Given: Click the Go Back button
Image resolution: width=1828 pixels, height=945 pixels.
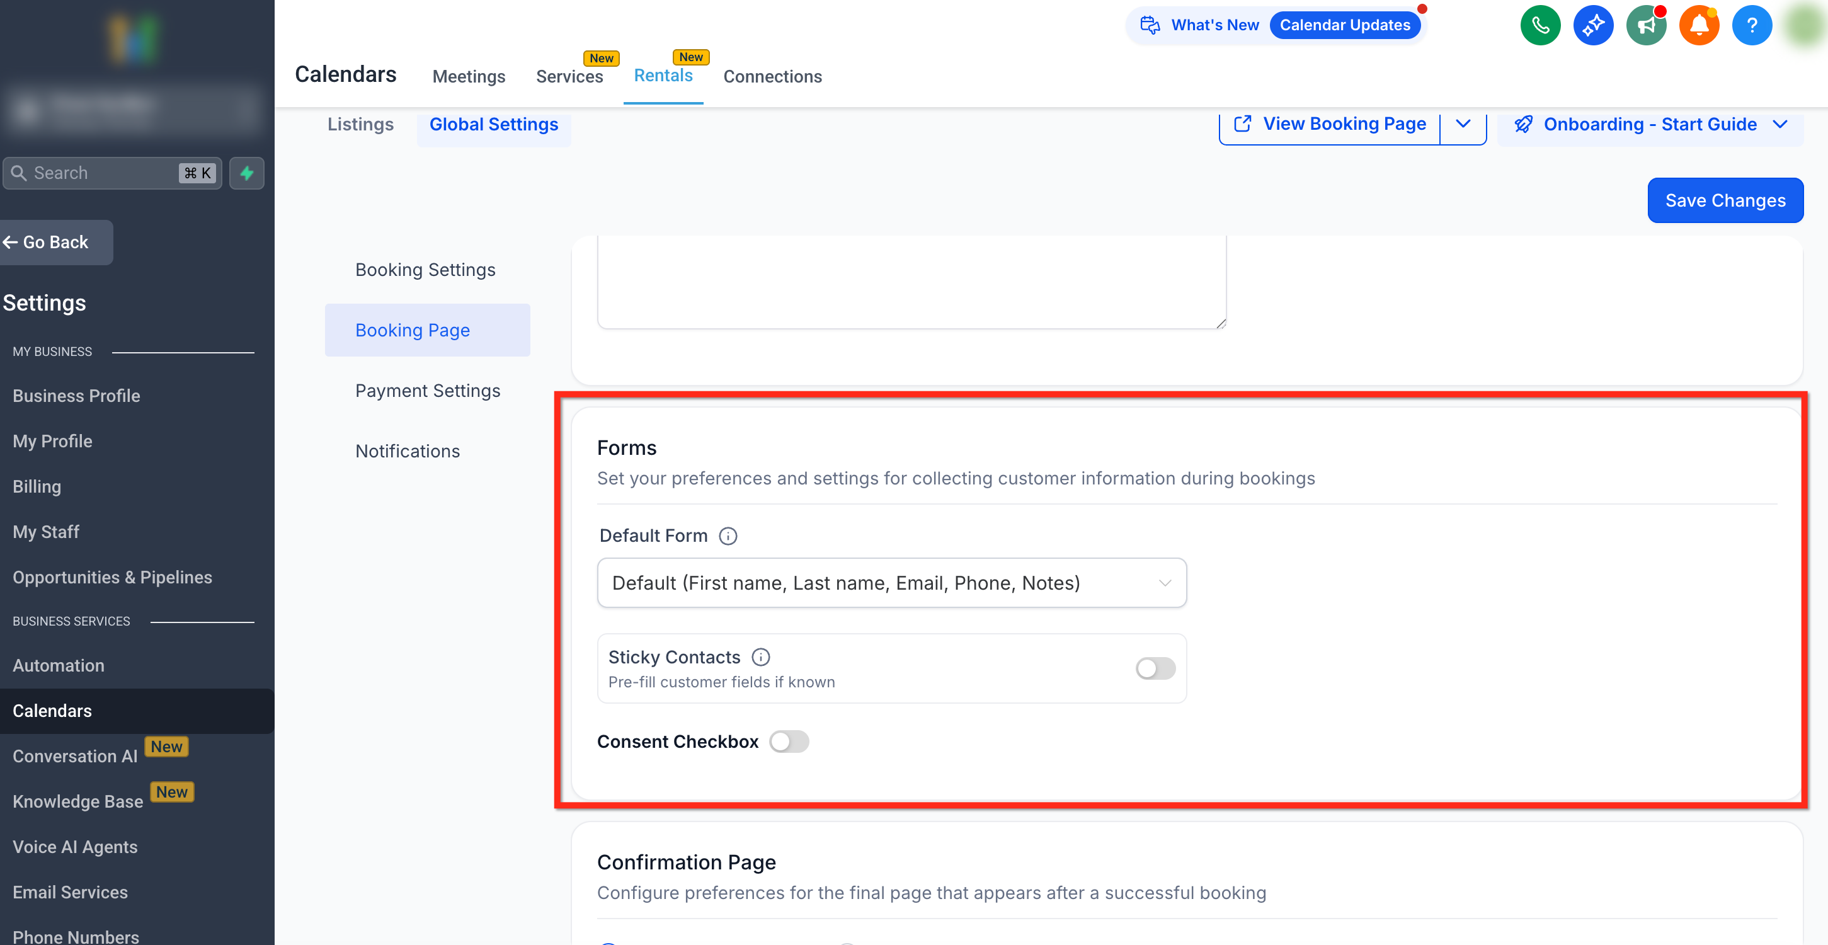Looking at the screenshot, I should click(55, 243).
